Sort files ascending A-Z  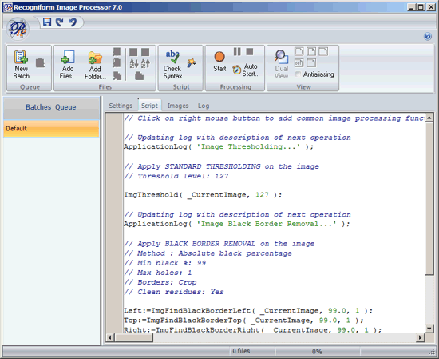click(x=134, y=64)
